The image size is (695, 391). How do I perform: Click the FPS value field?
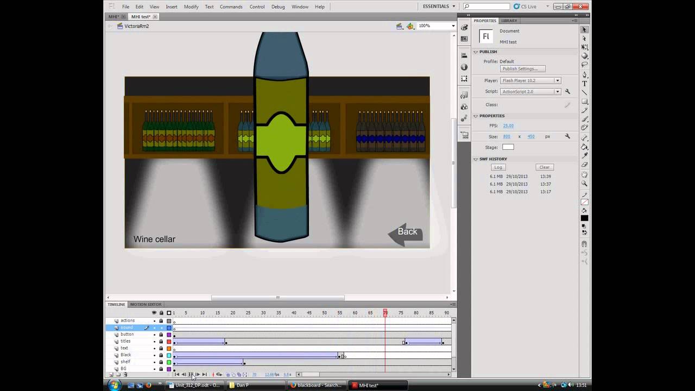click(x=508, y=125)
